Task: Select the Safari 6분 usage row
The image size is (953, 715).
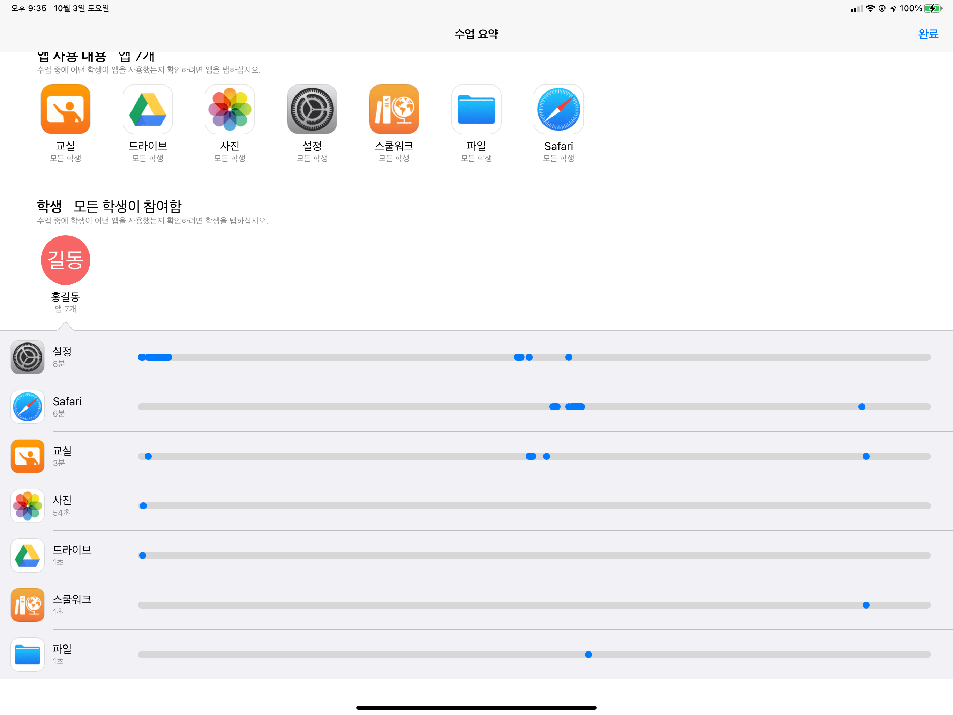Action: (67, 406)
